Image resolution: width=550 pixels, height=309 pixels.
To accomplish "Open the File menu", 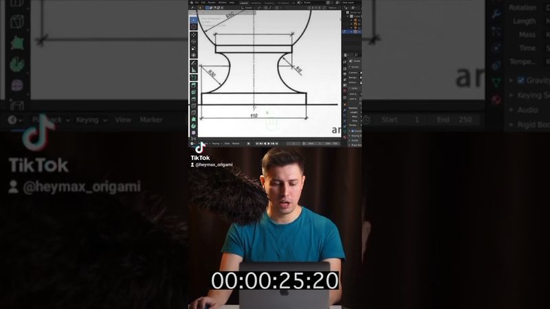I will pyautogui.click(x=197, y=3).
